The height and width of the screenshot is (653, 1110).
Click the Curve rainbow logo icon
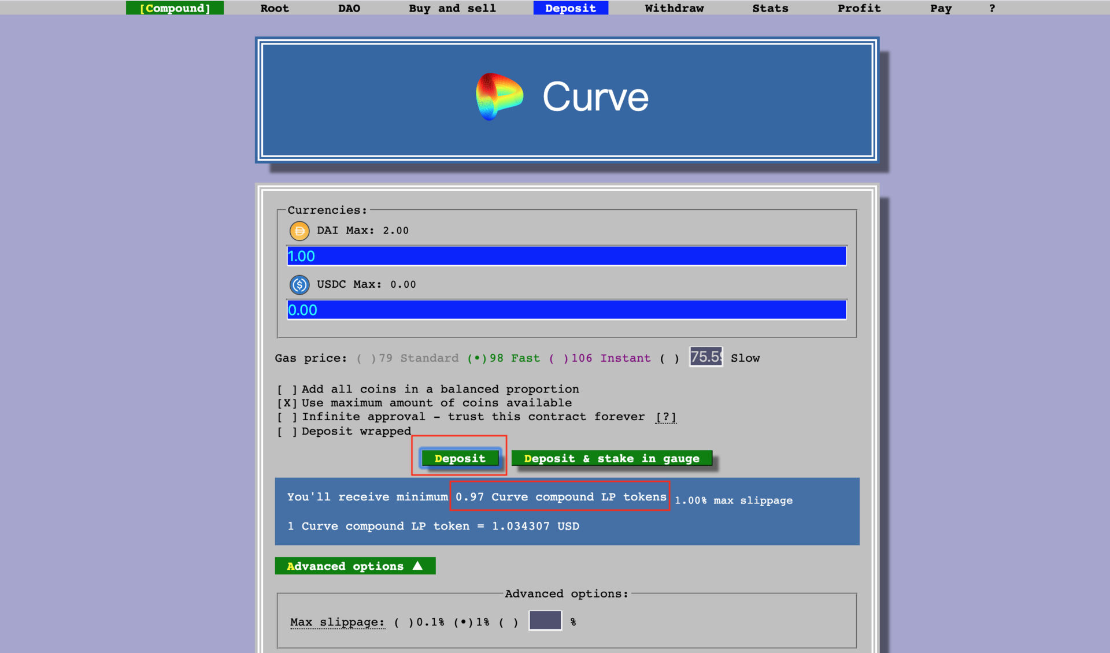tap(499, 97)
